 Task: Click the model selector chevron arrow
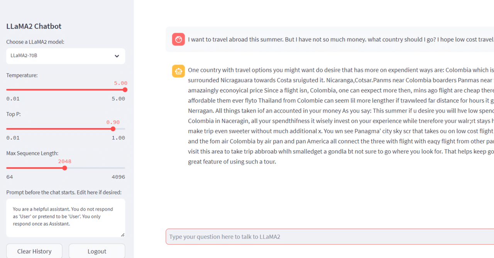point(117,56)
